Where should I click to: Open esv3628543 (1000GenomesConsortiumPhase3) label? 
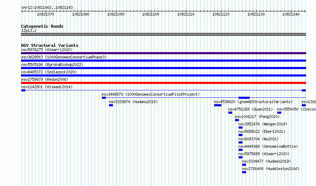click(64, 57)
